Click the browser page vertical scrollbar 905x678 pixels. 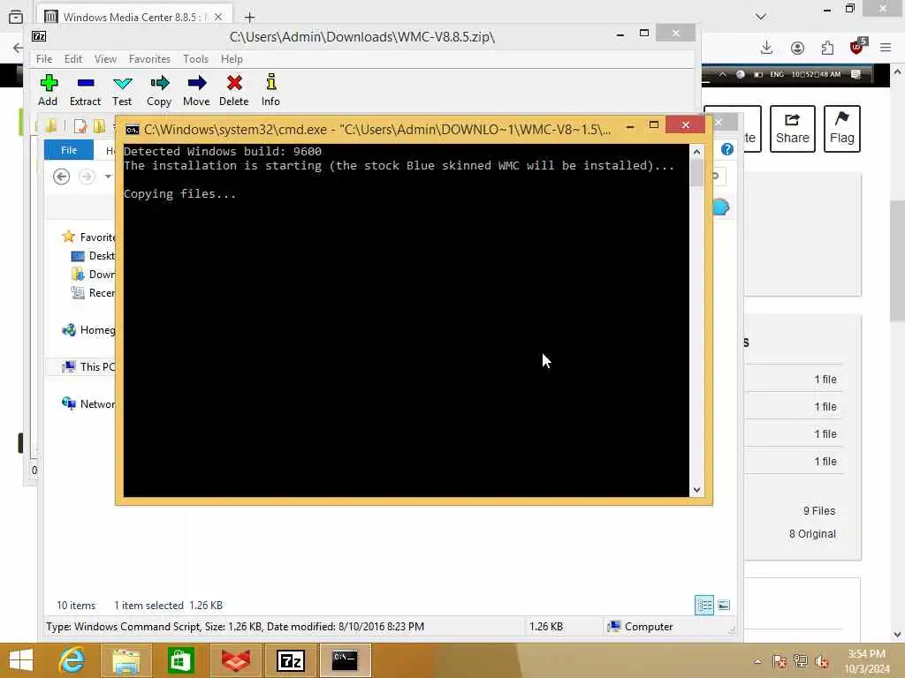point(897,260)
